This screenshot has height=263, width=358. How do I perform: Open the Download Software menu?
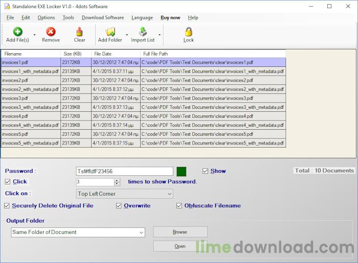pos(103,17)
